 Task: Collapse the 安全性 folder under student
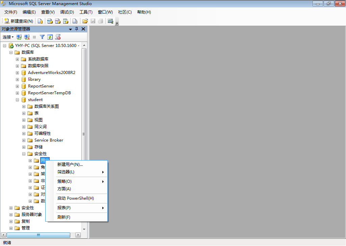pyautogui.click(x=24, y=154)
